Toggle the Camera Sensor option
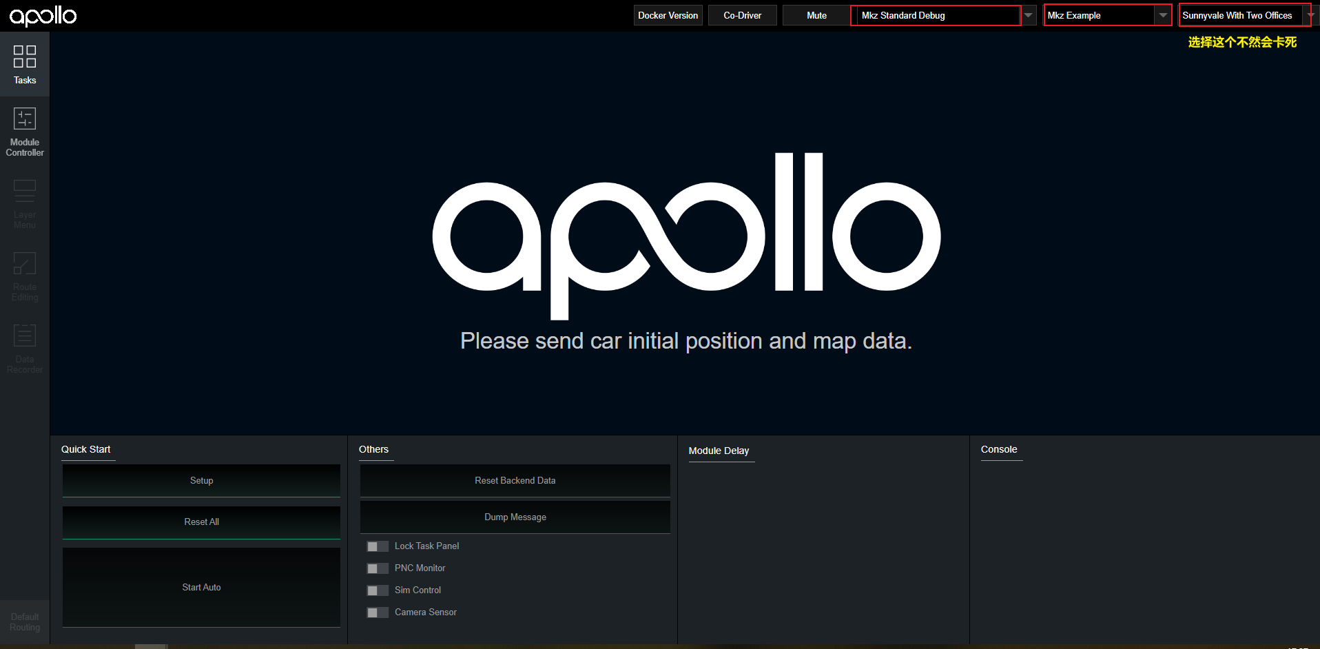This screenshot has width=1320, height=649. click(377, 612)
